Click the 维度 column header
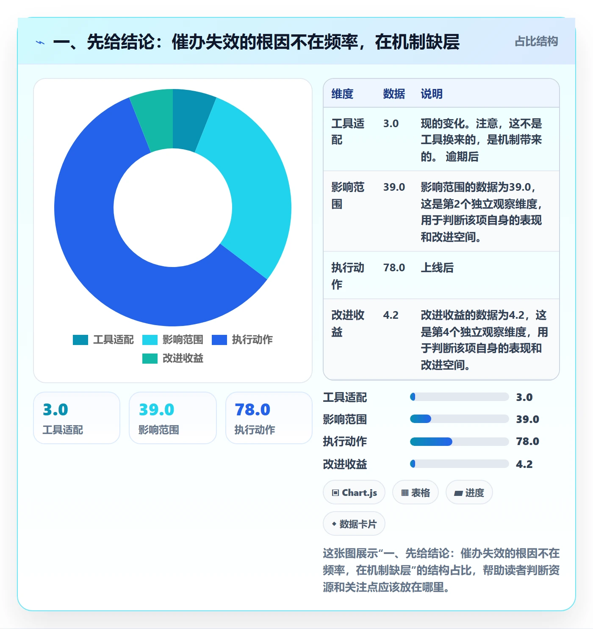Image resolution: width=593 pixels, height=629 pixels. tap(342, 94)
